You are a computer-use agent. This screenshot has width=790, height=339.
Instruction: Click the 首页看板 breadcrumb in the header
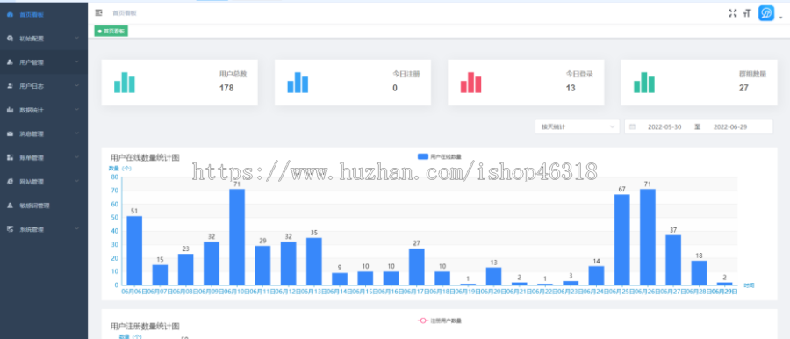[124, 13]
